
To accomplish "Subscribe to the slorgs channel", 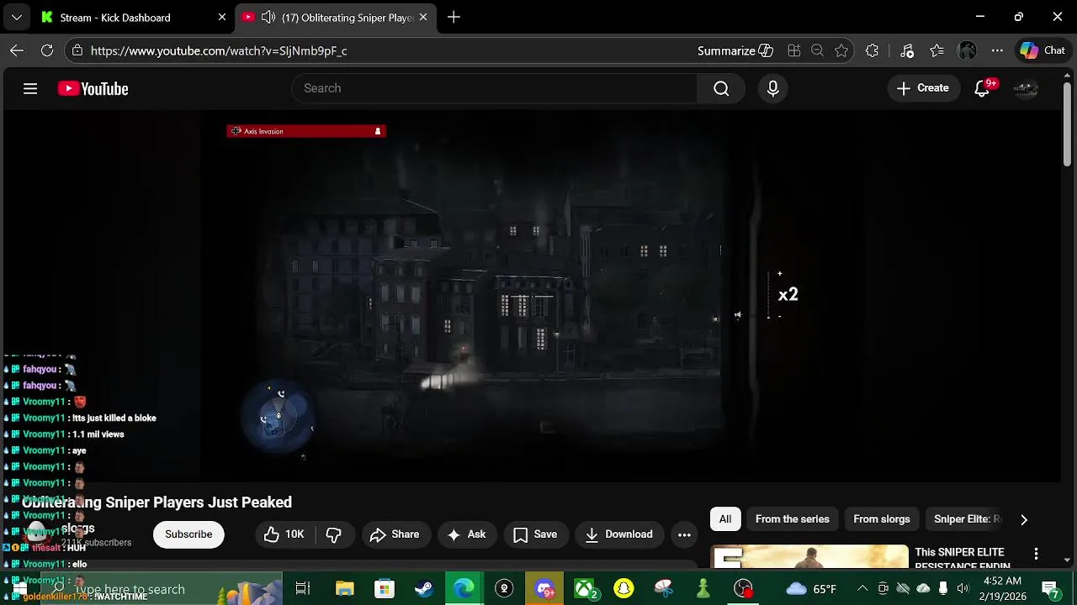I will pos(188,534).
